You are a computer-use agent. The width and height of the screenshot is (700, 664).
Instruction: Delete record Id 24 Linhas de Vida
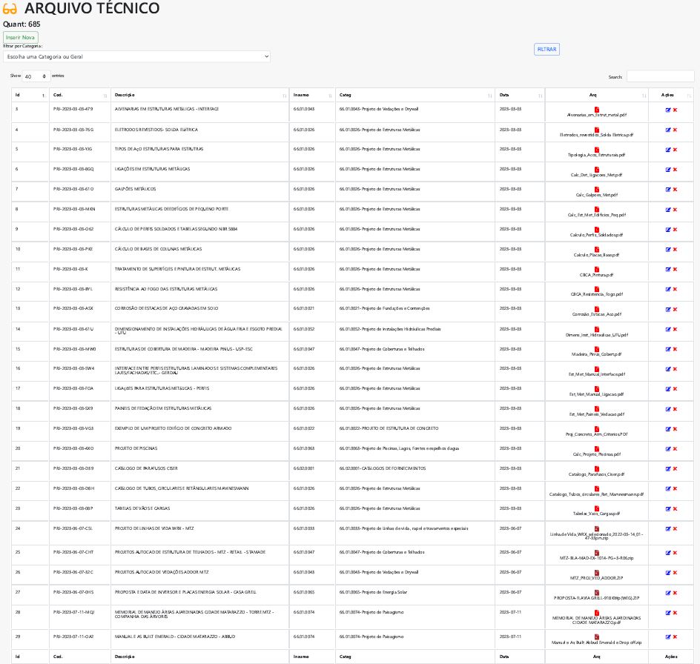(x=675, y=528)
